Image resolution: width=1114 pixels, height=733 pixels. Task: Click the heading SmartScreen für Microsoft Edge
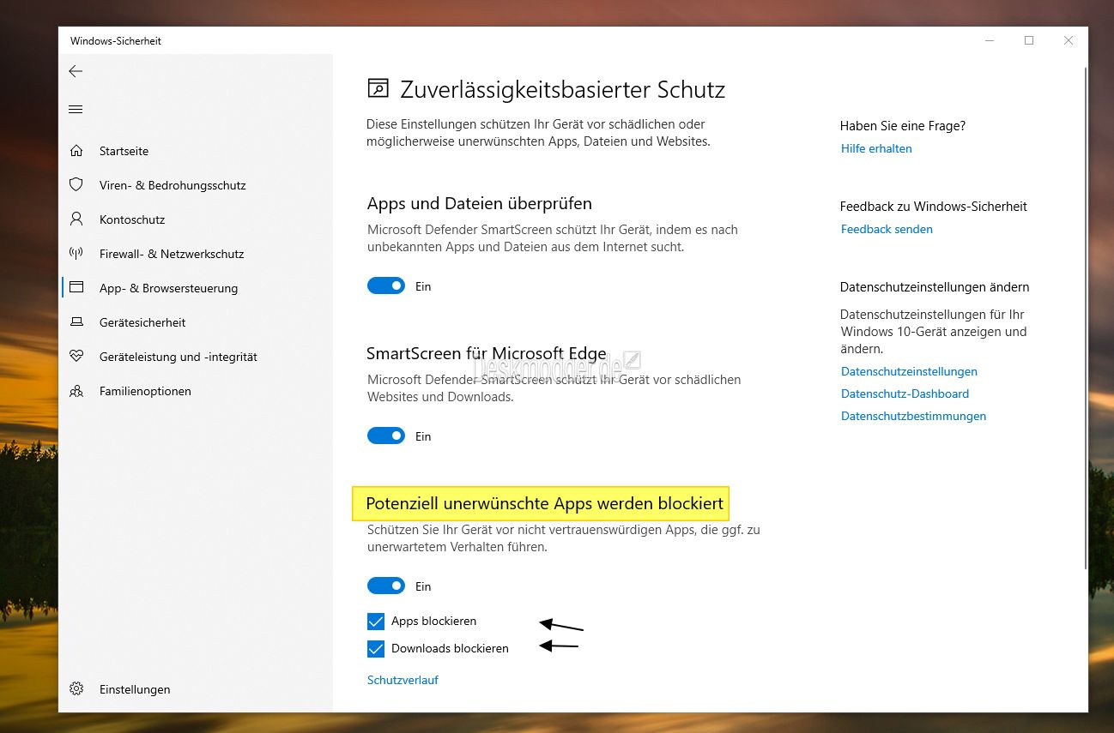point(487,353)
